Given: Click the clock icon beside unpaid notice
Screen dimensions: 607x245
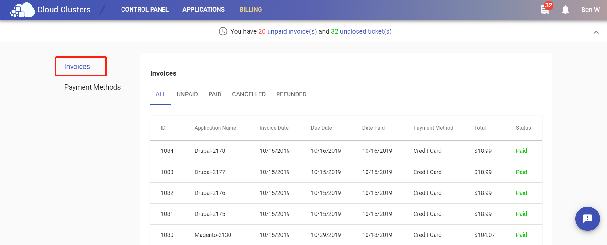Looking at the screenshot, I should 223,31.
